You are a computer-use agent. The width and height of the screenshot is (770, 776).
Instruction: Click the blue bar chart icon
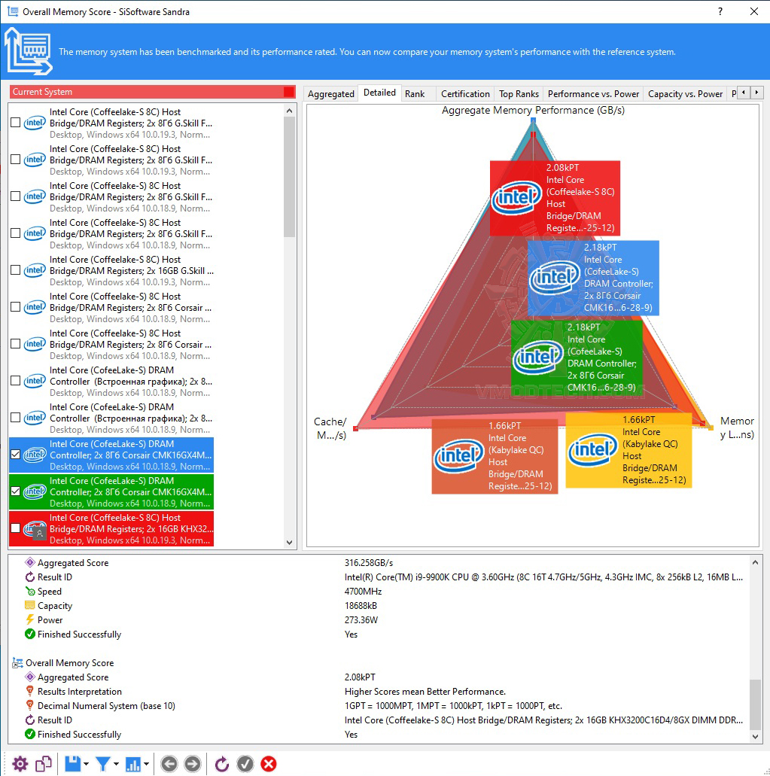pyautogui.click(x=133, y=764)
